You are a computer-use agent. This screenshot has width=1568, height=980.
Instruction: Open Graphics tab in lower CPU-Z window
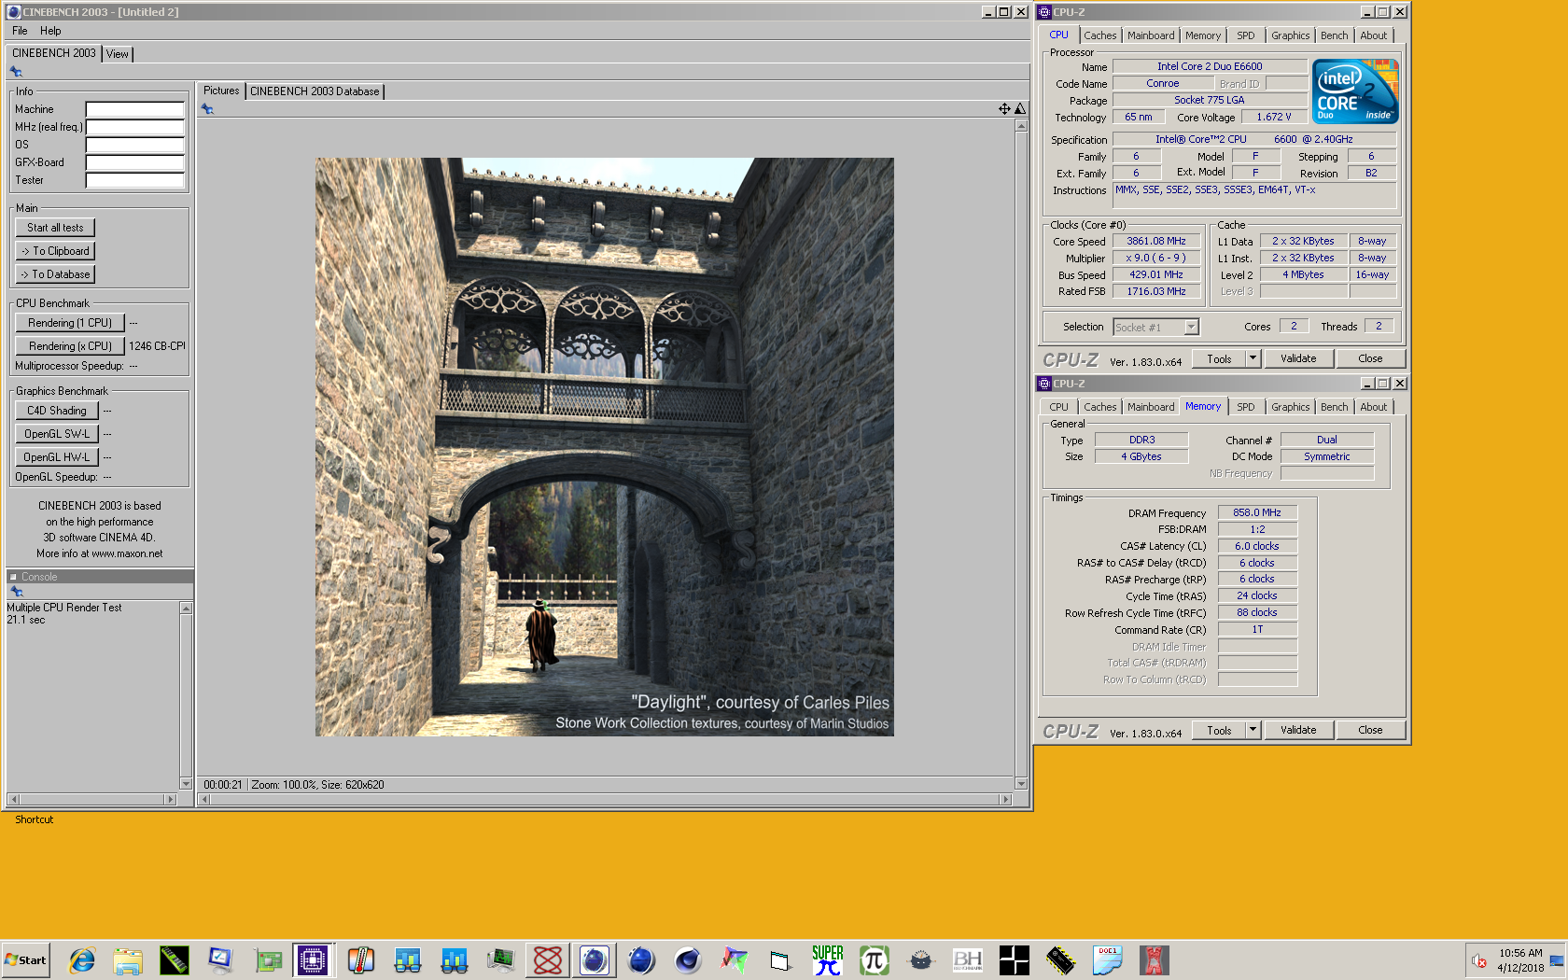pyautogui.click(x=1290, y=407)
